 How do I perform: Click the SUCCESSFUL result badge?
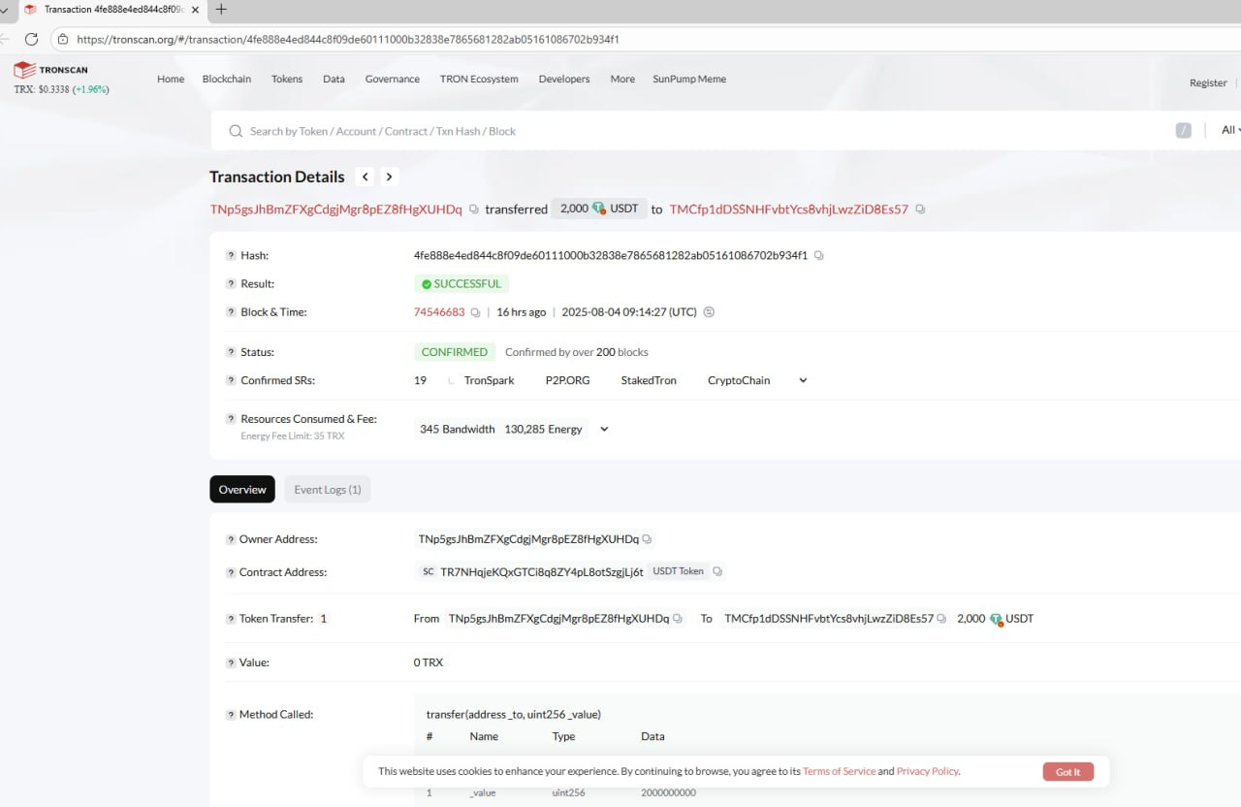click(461, 284)
